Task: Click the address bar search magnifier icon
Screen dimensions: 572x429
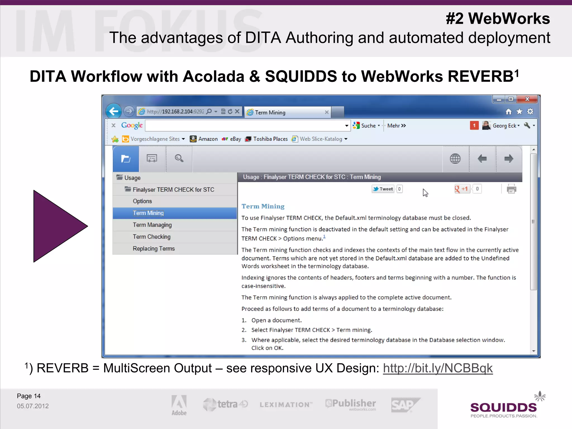Action: click(209, 111)
